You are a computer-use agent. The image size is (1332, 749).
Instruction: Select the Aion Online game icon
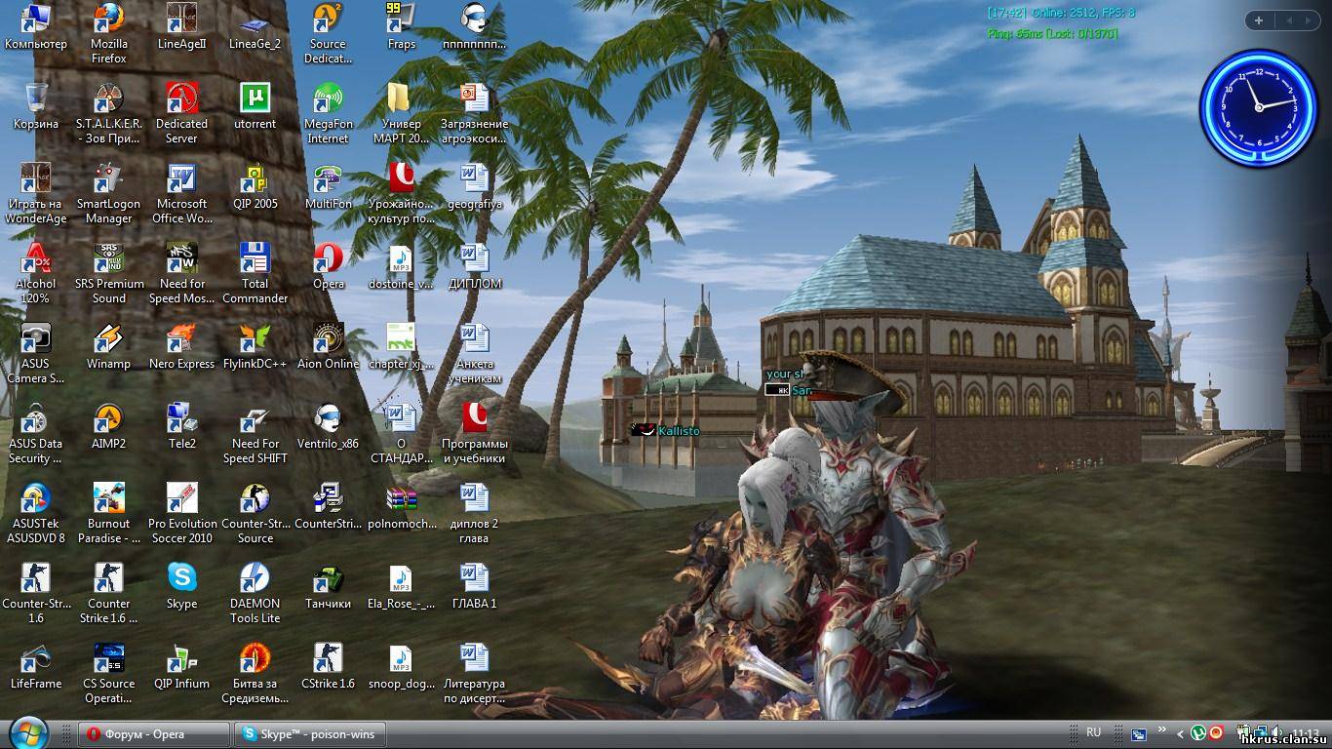(328, 339)
